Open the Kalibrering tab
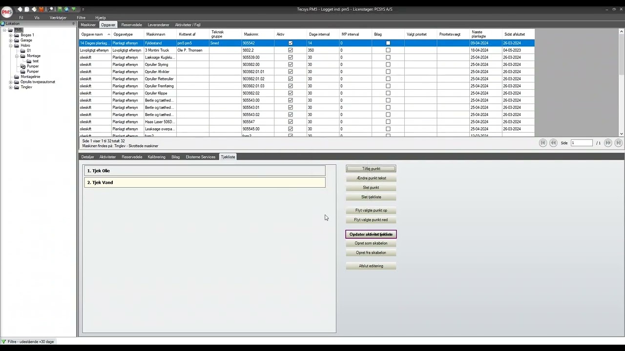This screenshot has width=625, height=351. click(156, 157)
